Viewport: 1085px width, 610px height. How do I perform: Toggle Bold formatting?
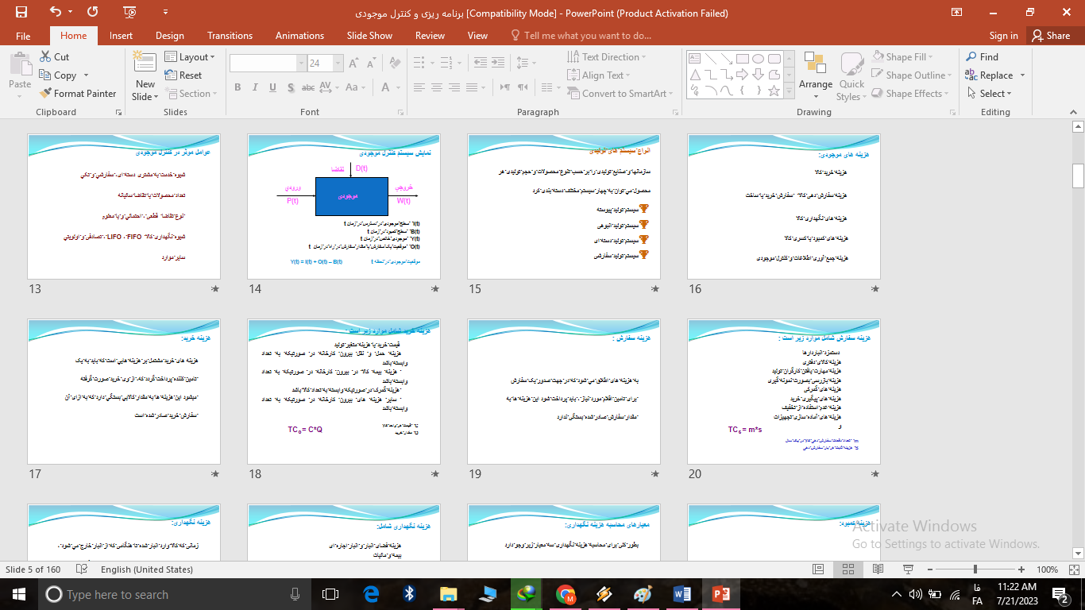237,87
